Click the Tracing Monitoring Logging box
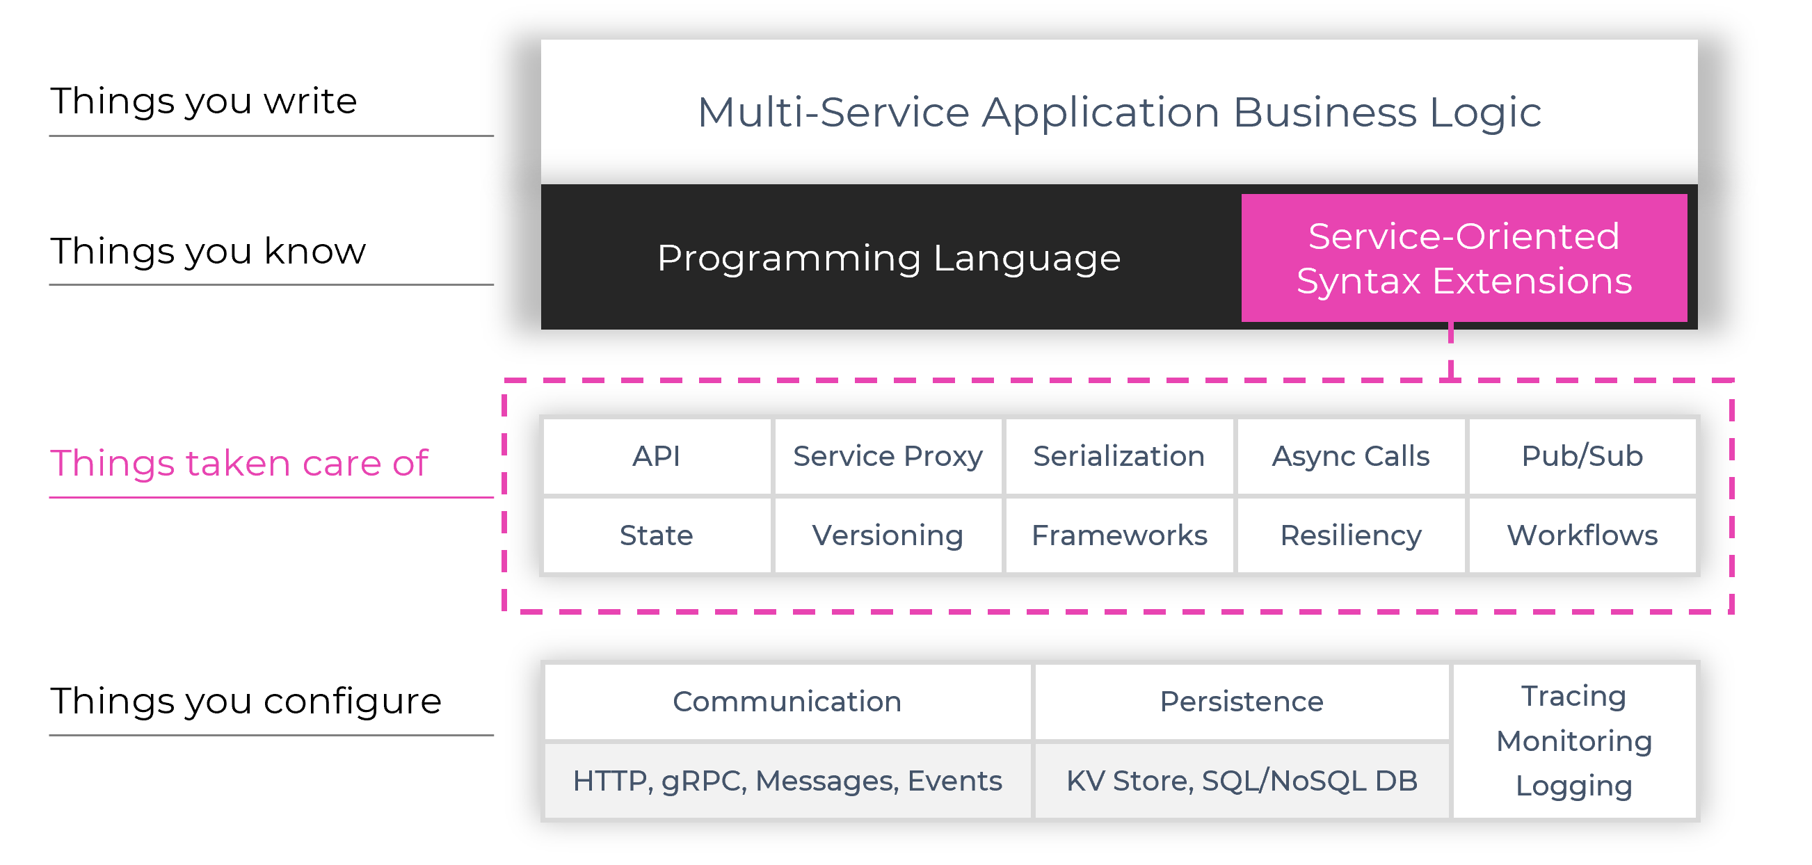Screen dimensions: 1812x865 click(1574, 741)
